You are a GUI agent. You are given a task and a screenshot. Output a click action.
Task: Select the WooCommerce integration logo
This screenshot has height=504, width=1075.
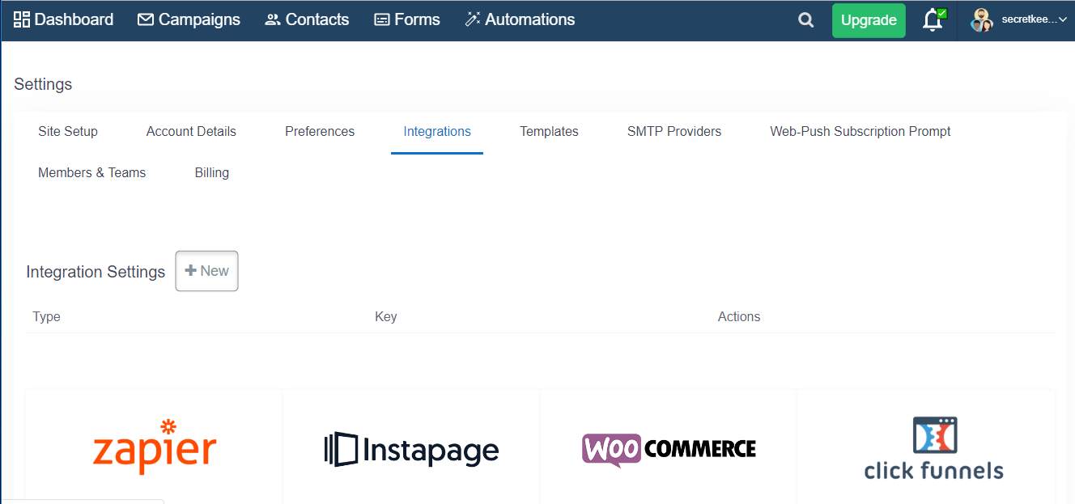(669, 450)
